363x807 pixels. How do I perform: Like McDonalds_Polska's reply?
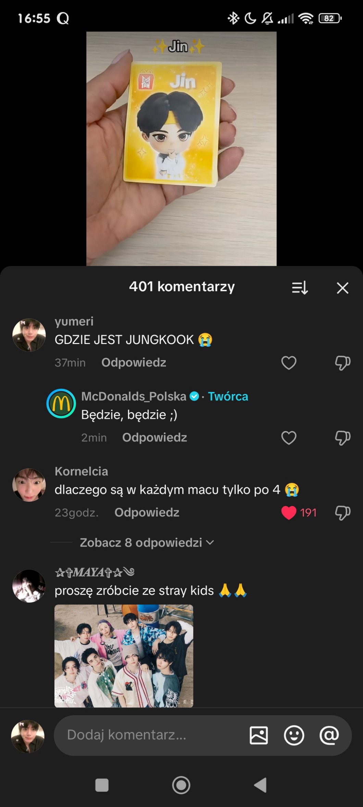(289, 438)
